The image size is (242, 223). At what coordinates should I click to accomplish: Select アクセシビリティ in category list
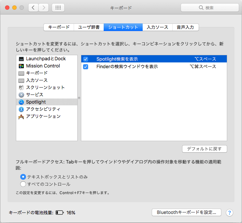click(x=47, y=109)
